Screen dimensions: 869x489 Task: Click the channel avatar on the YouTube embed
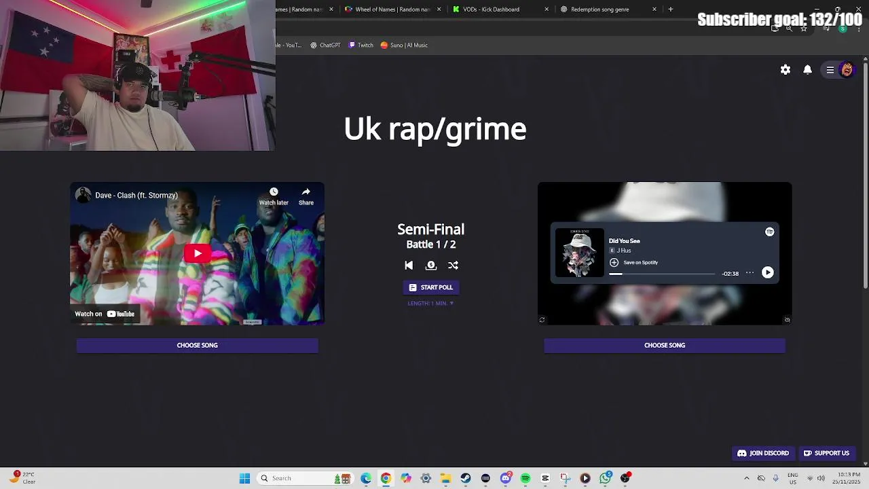(83, 195)
